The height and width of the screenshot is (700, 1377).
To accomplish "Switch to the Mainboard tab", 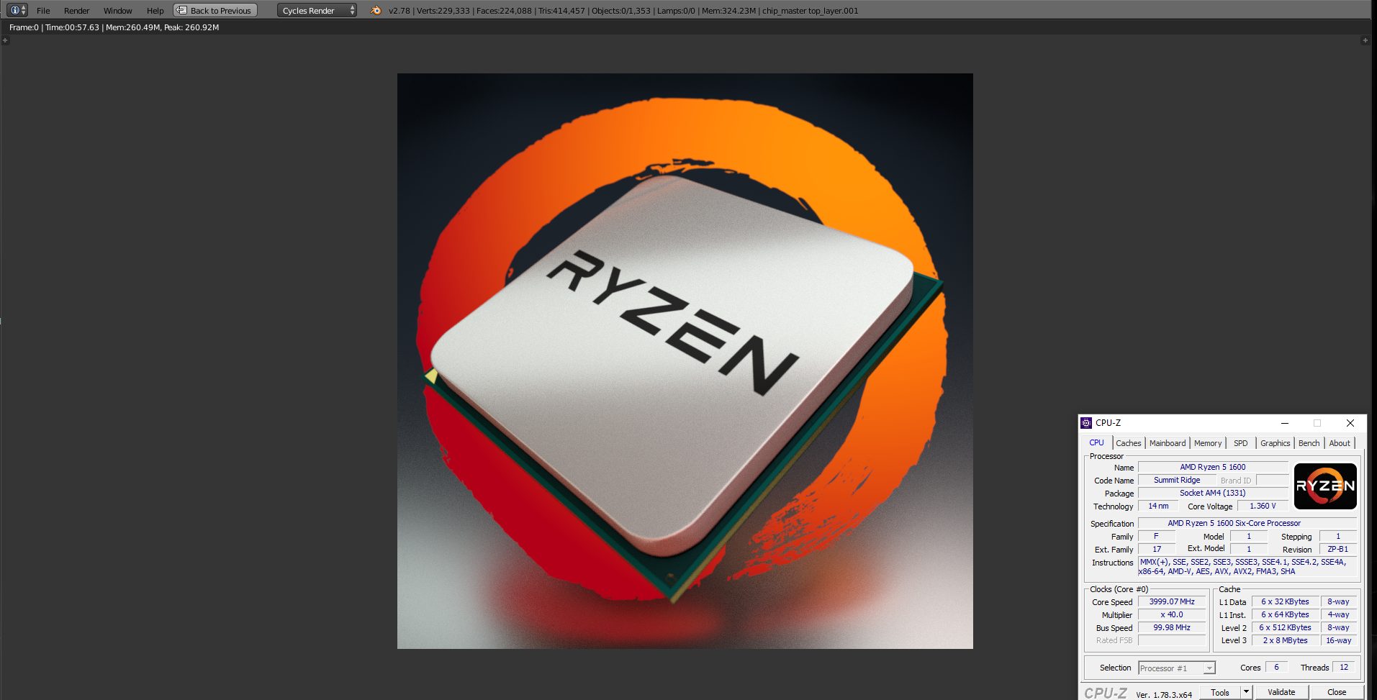I will [x=1168, y=443].
